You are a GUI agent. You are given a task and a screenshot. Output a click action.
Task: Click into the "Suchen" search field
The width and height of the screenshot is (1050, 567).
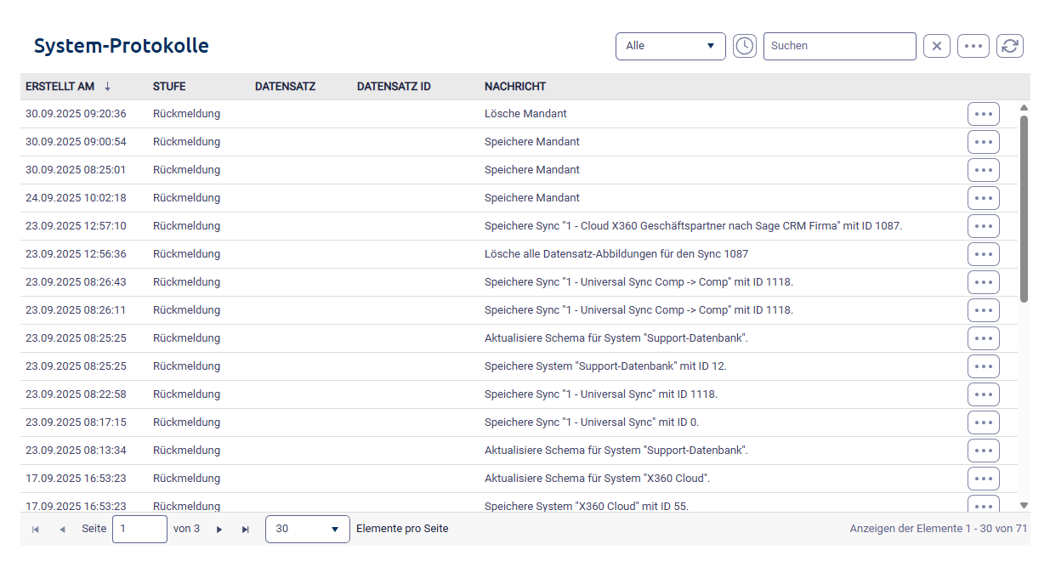pos(839,46)
